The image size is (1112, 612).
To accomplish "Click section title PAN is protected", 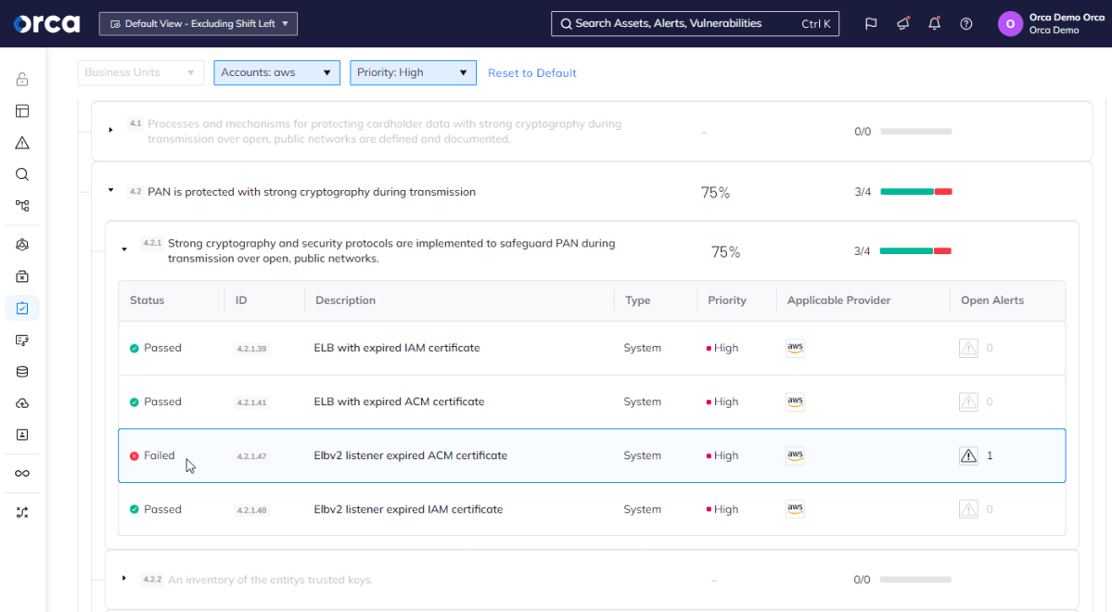I will [x=312, y=191].
